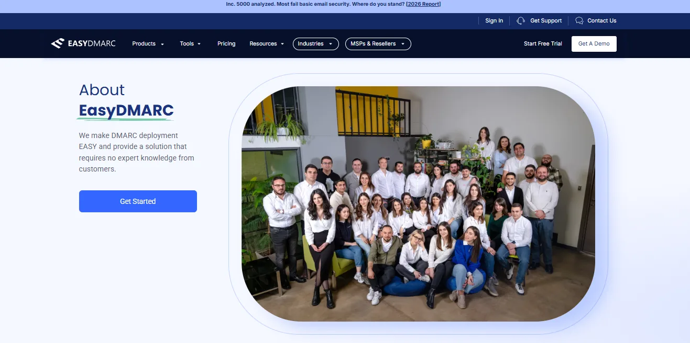Click the Contact Us chat bubble icon
690x343 pixels.
[x=579, y=21]
